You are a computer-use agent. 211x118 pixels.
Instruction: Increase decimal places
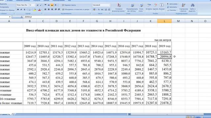105,10
